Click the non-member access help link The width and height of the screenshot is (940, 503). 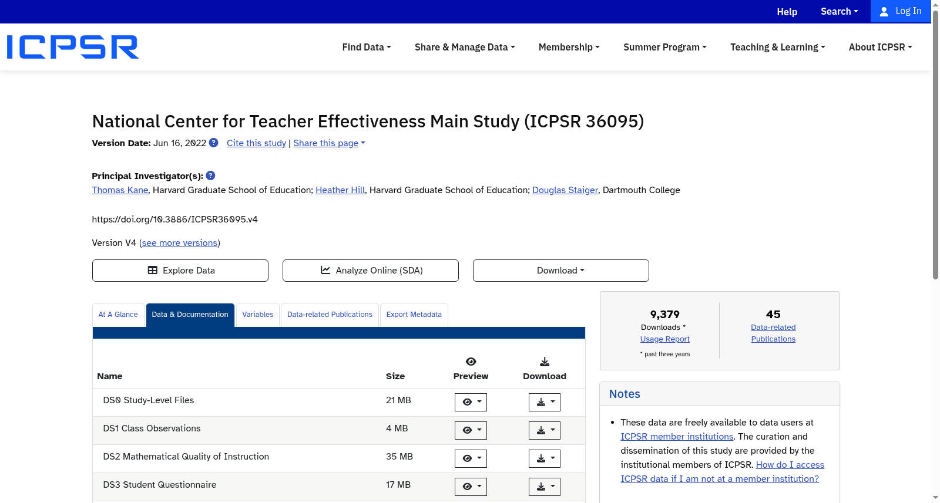[x=723, y=472]
